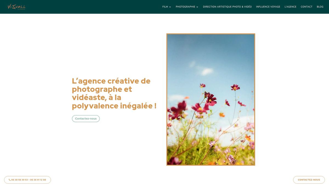329x185 pixels.
Task: Click the phone icon in the bottom-left pill button
Action: point(9,179)
